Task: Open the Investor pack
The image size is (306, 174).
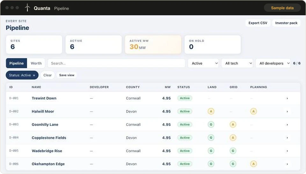Action: click(x=286, y=23)
